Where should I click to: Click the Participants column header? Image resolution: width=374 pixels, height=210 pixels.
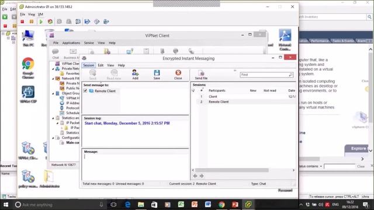click(x=217, y=90)
